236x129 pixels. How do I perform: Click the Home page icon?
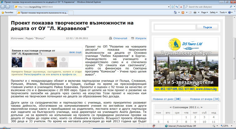[x=175, y=13]
